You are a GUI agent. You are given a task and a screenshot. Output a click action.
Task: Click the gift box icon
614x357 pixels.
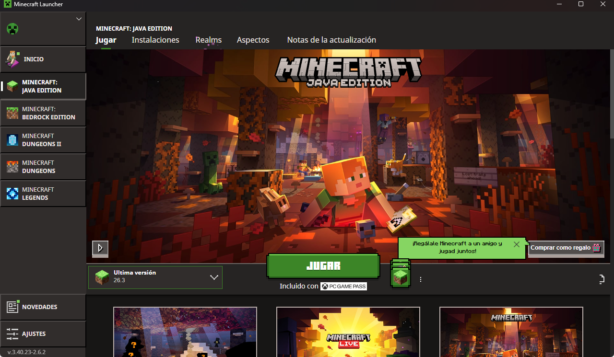[596, 248]
